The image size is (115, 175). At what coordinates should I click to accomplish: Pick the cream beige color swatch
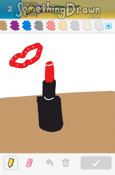[x=87, y=26]
